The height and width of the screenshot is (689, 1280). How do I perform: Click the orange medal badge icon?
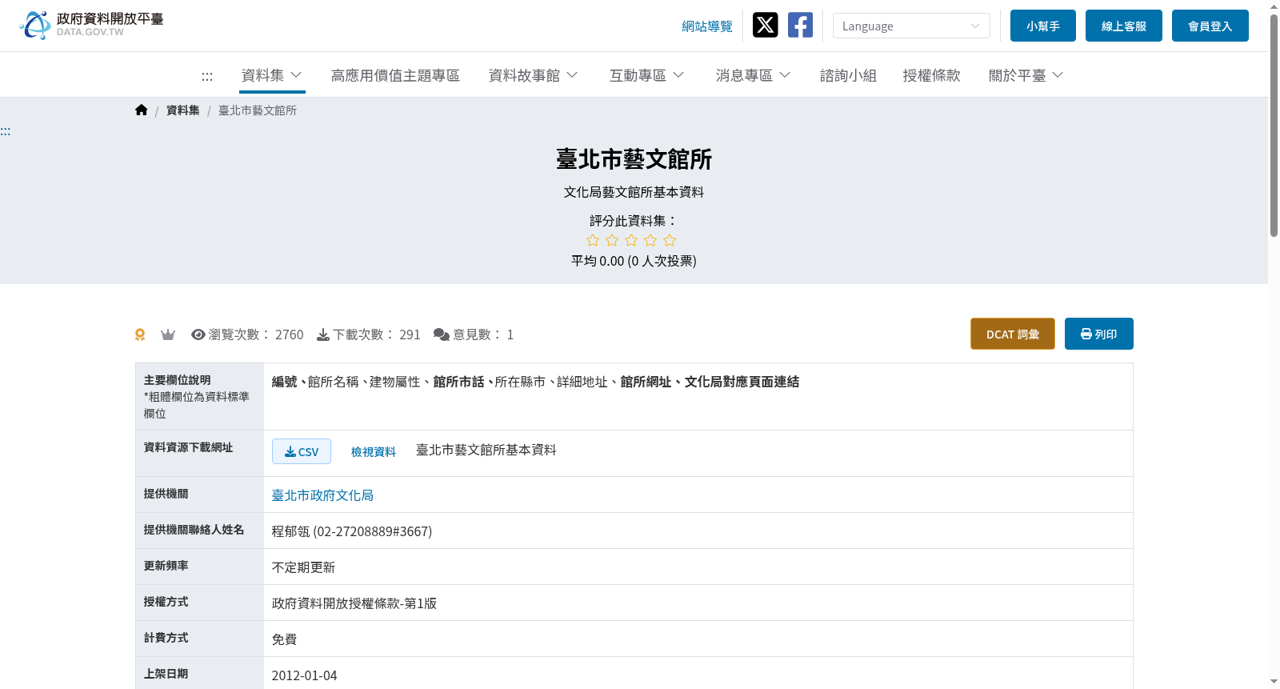140,334
